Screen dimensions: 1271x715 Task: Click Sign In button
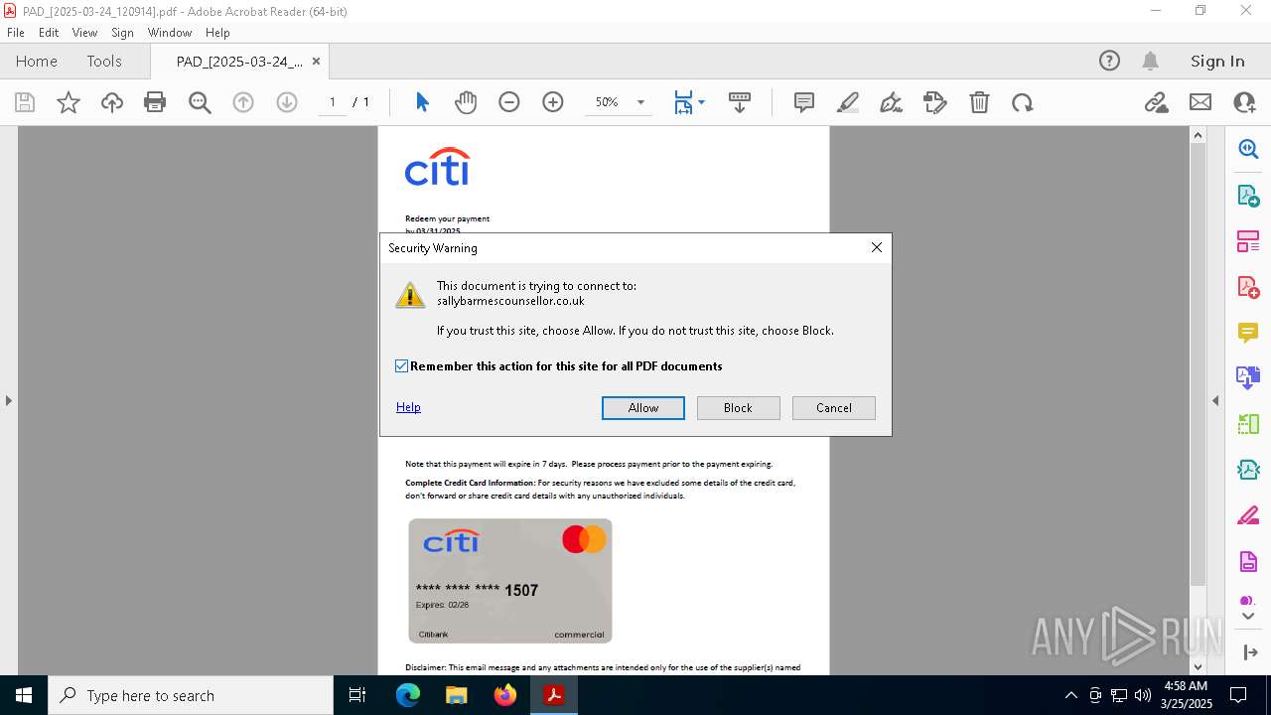point(1217,61)
